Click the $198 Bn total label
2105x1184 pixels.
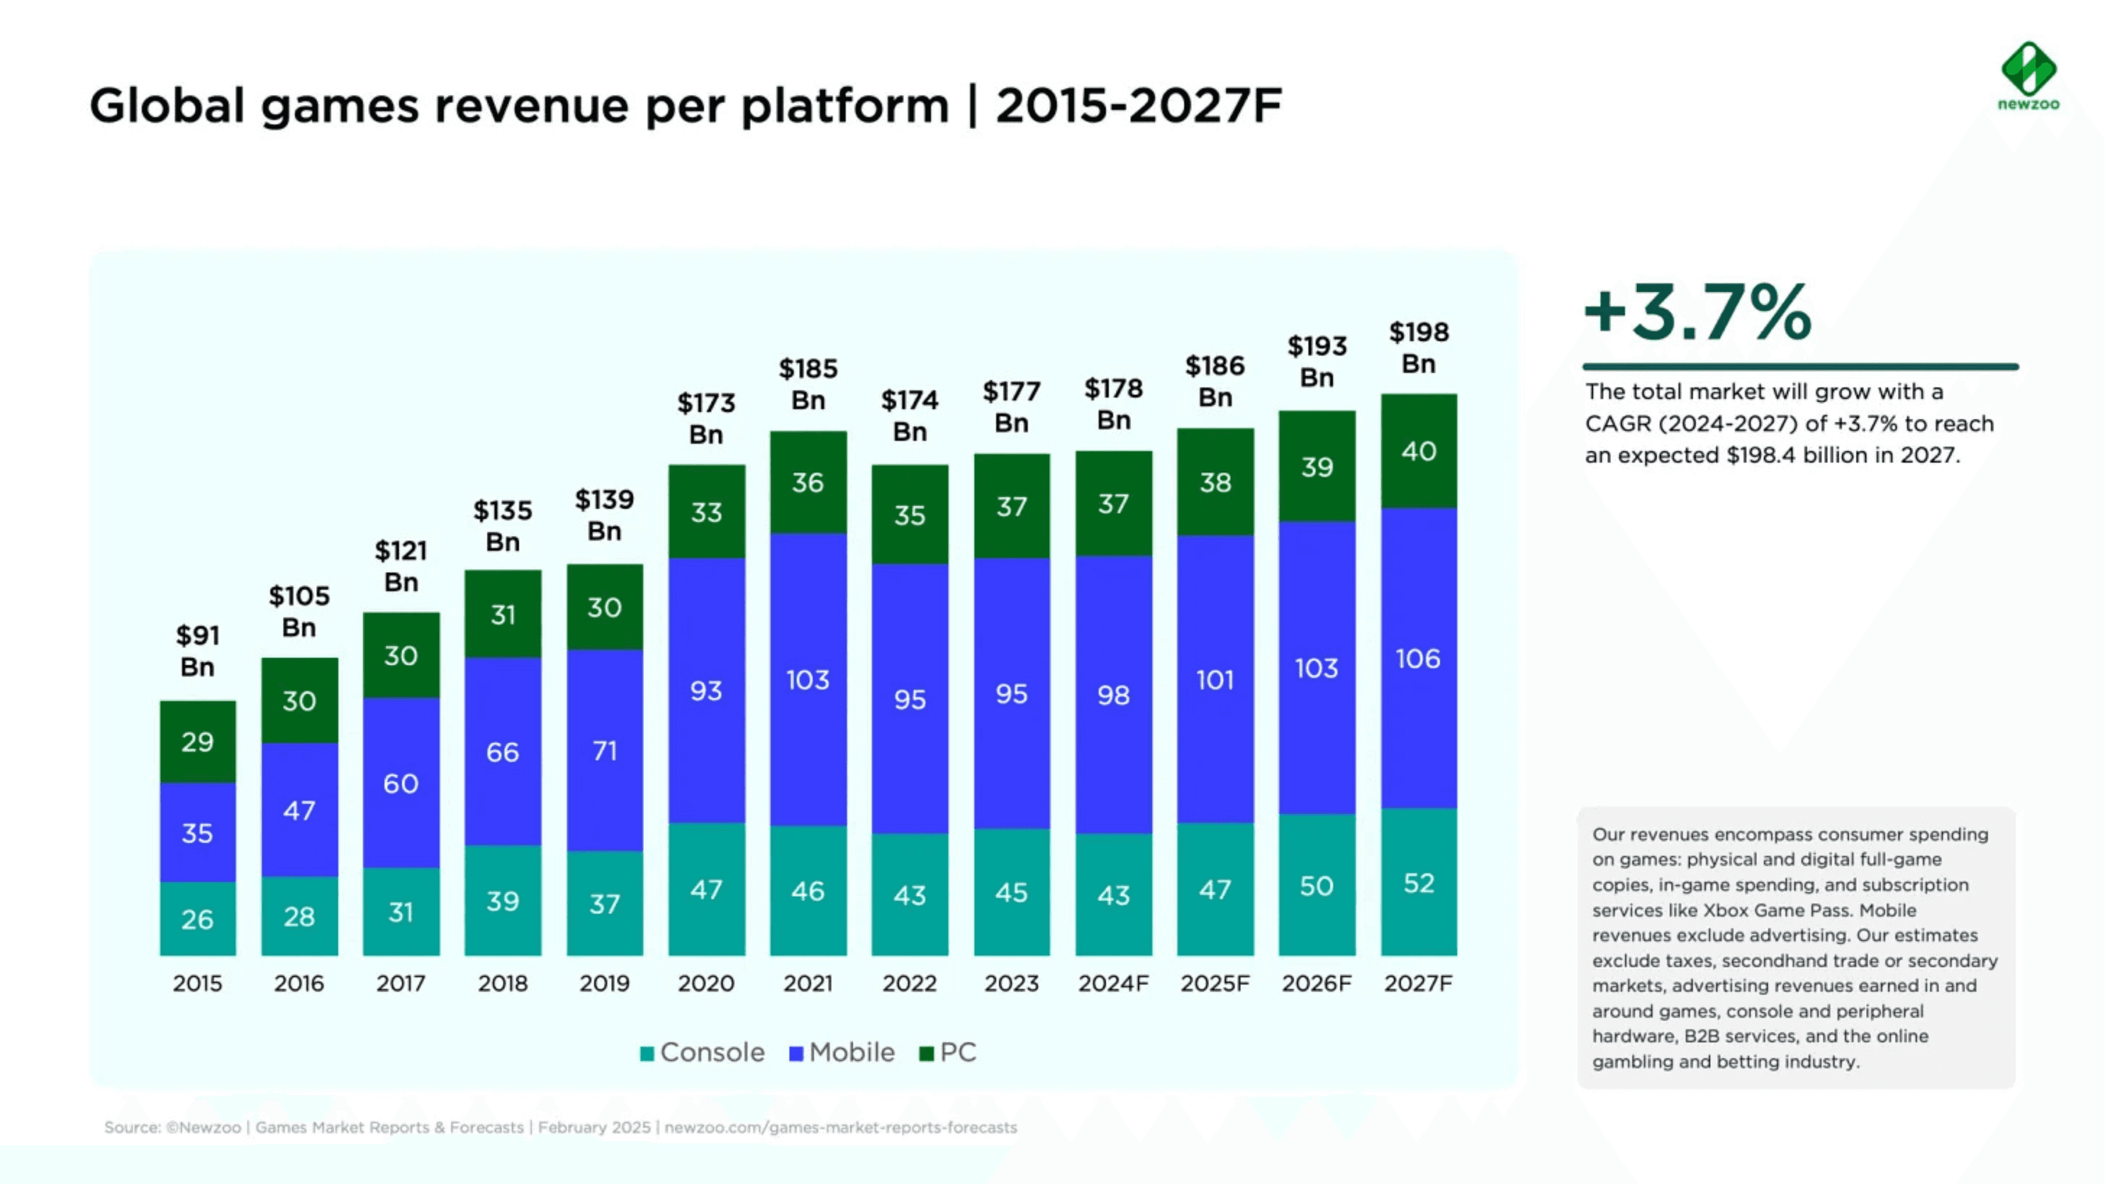point(1419,348)
